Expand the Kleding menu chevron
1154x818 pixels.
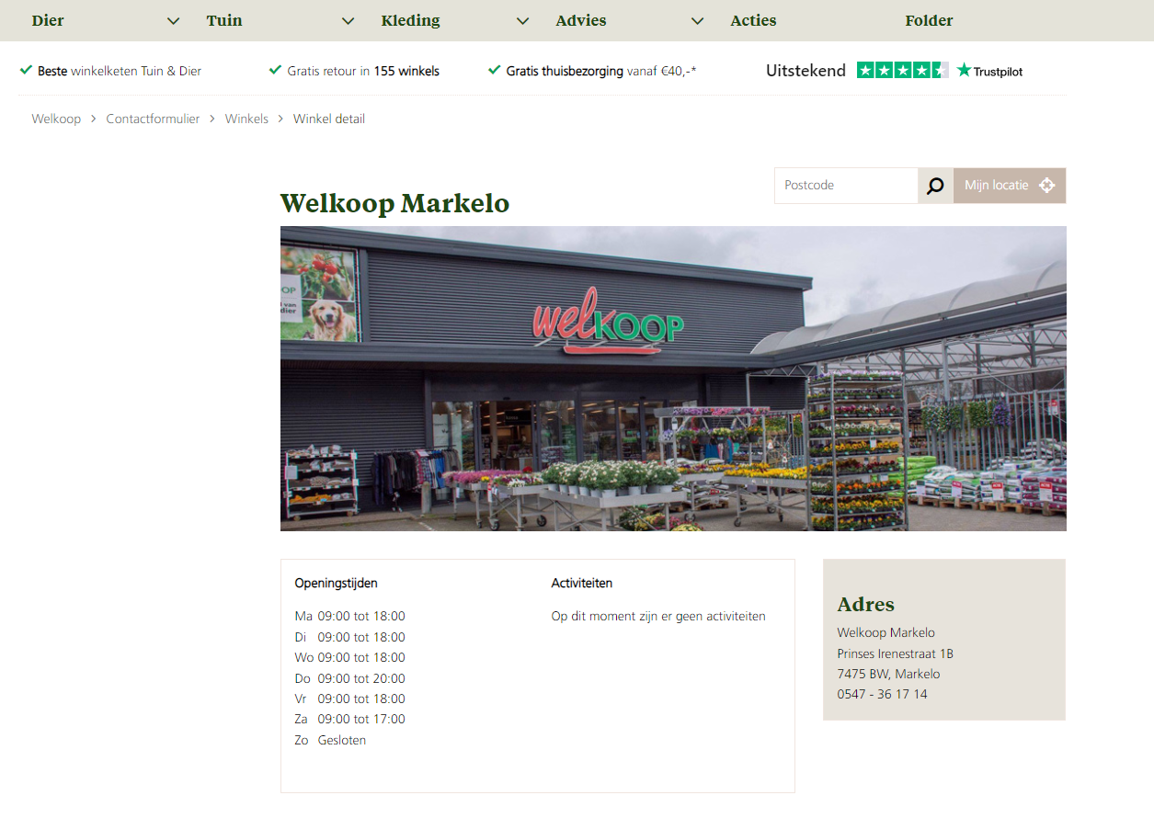tap(522, 21)
